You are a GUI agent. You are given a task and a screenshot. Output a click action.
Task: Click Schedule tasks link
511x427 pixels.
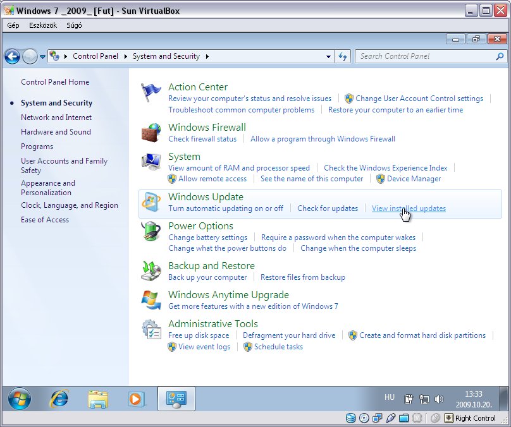pos(279,347)
